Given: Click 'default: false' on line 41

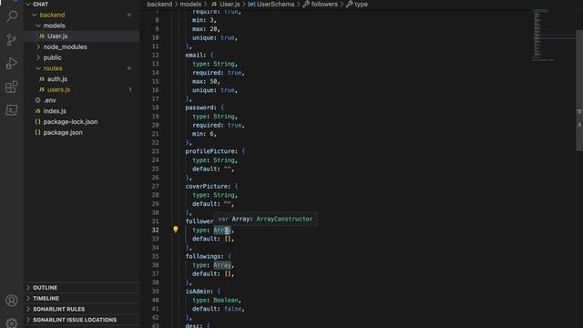Looking at the screenshot, I should [x=217, y=309].
